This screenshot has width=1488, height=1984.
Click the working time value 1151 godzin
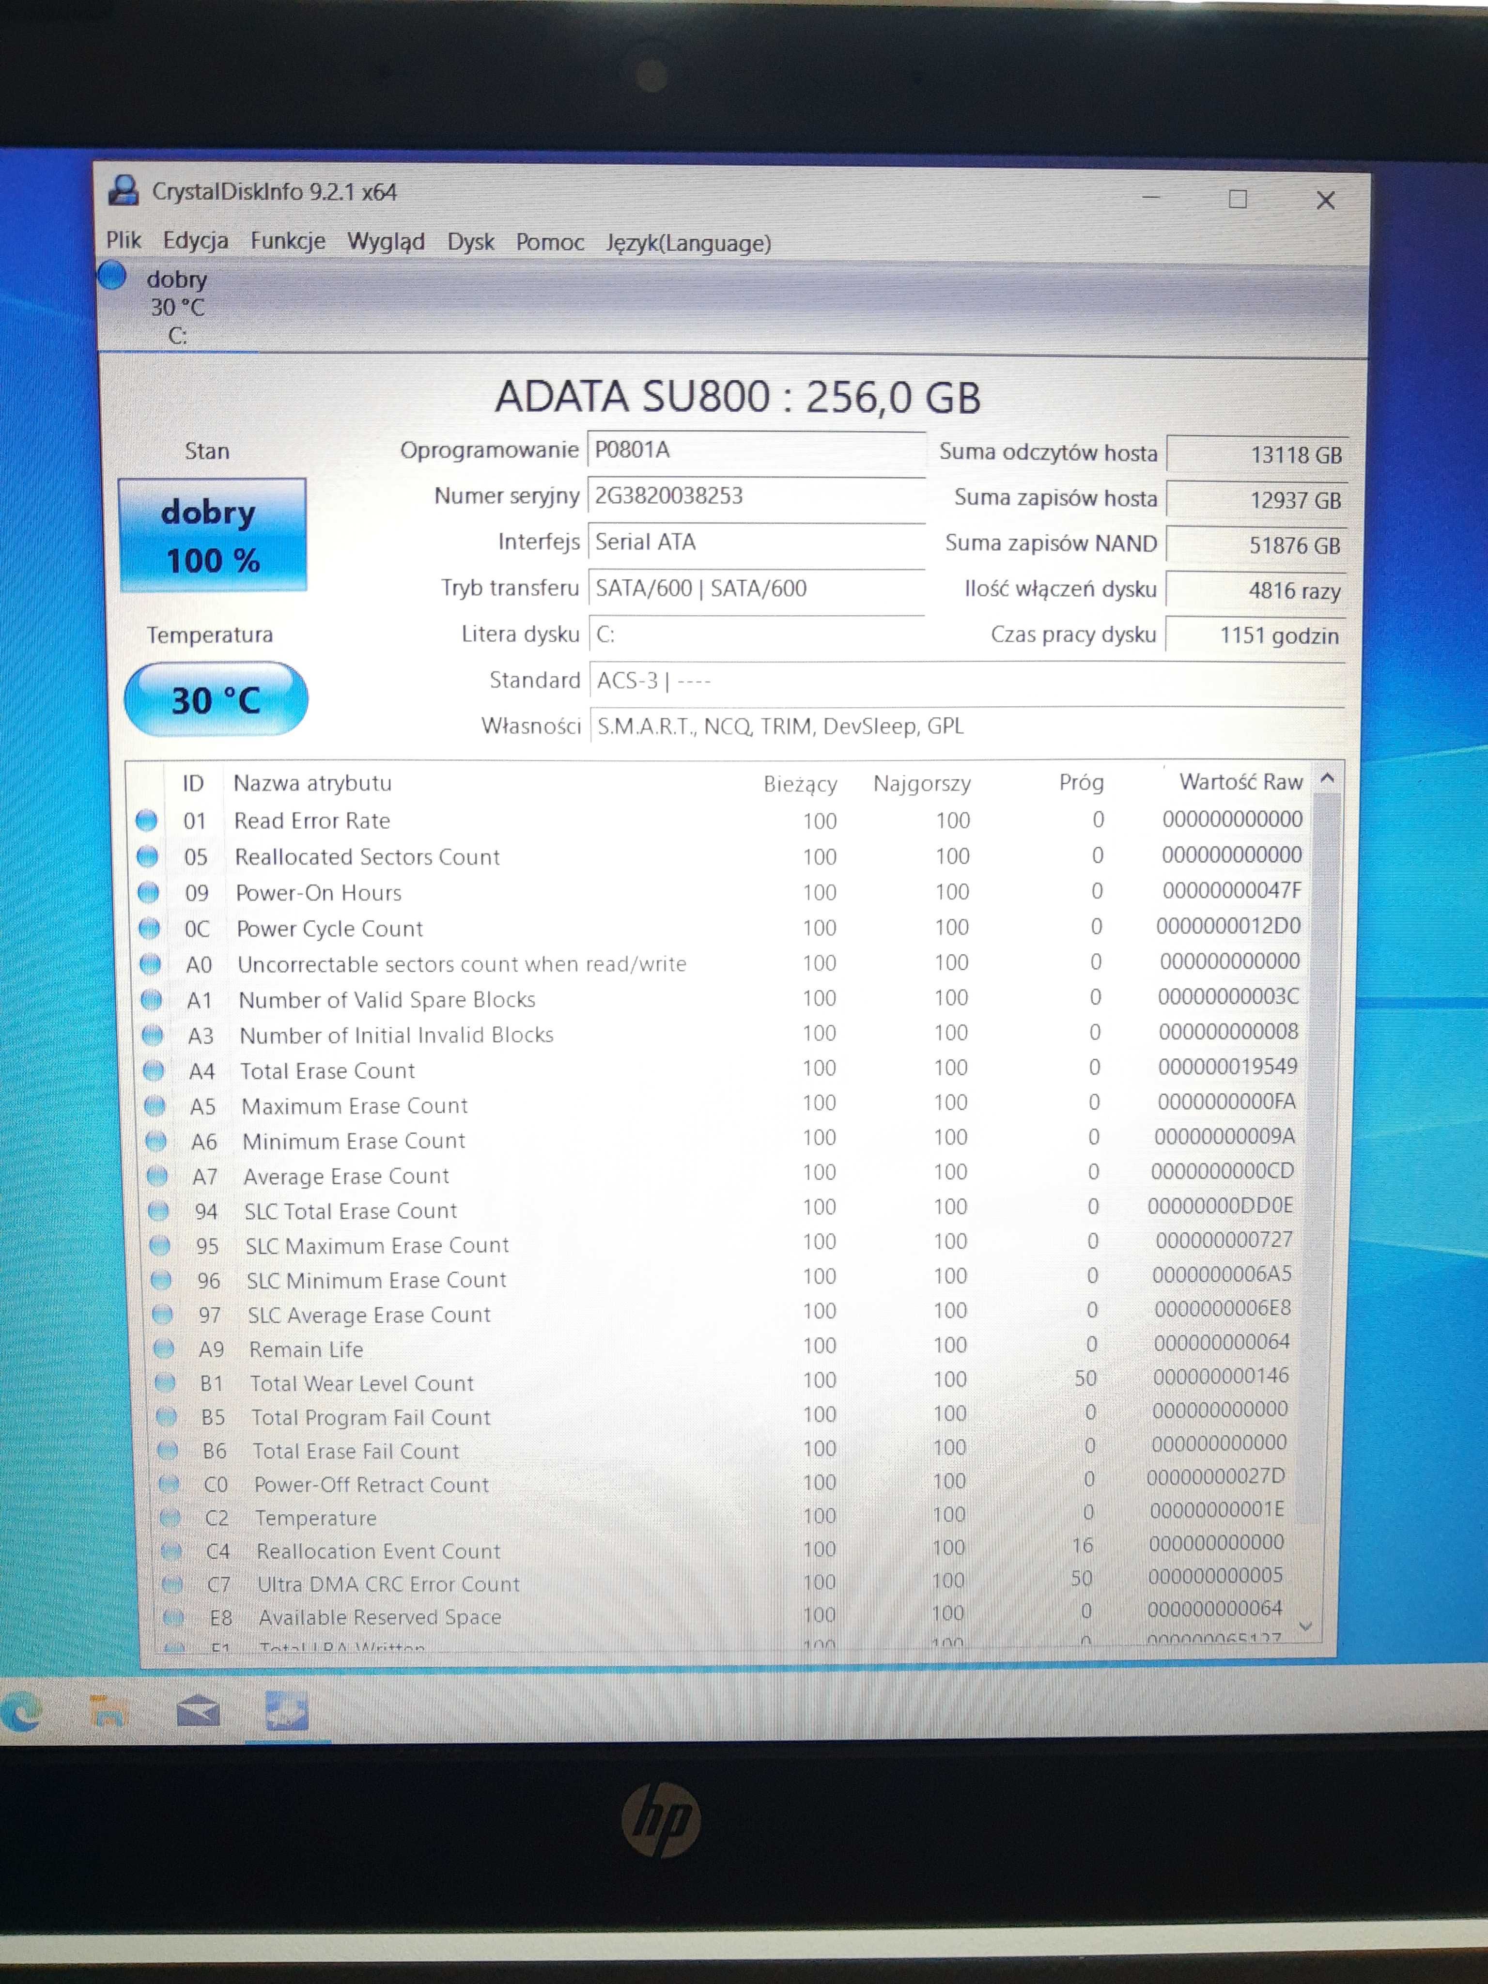pos(1255,636)
